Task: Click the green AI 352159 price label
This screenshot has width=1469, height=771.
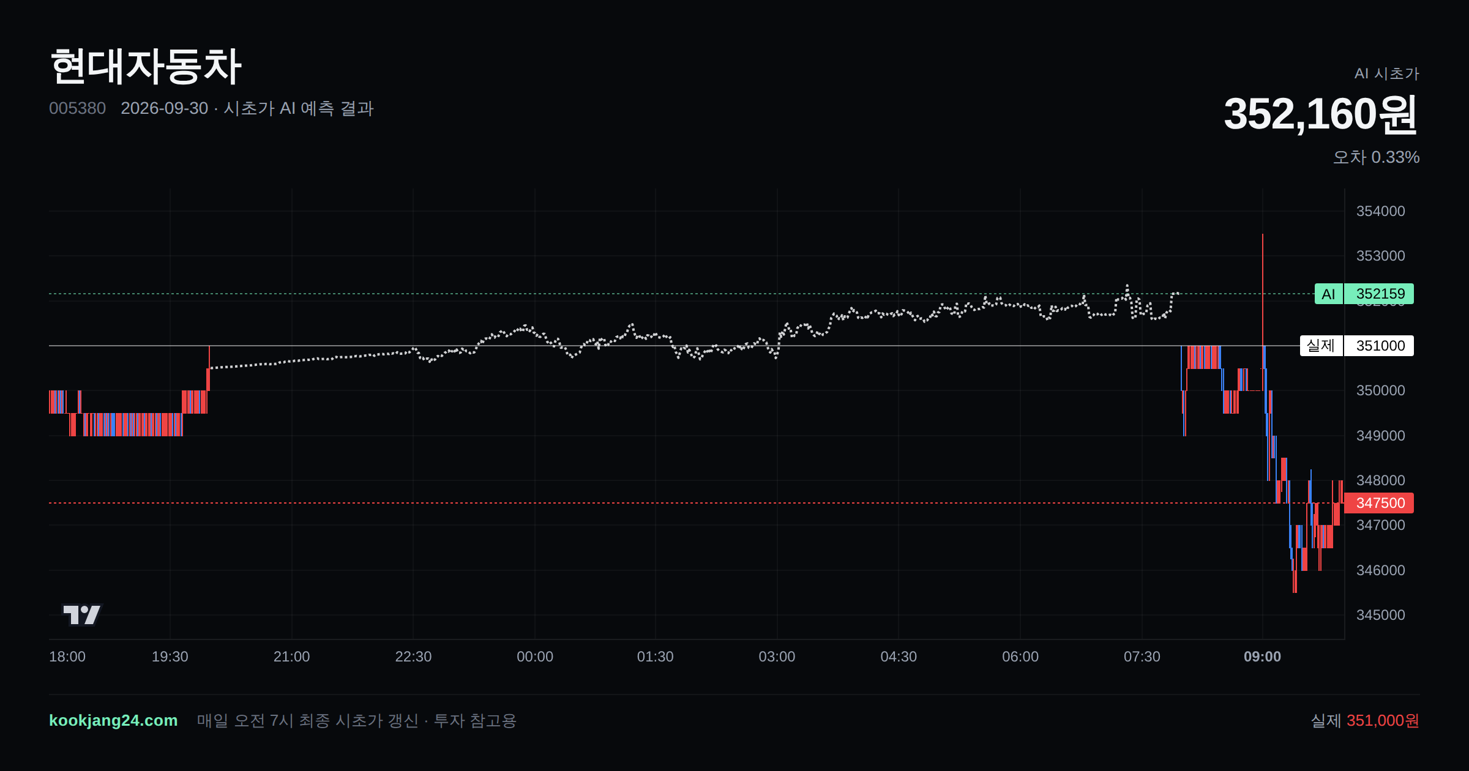Action: click(x=1364, y=294)
